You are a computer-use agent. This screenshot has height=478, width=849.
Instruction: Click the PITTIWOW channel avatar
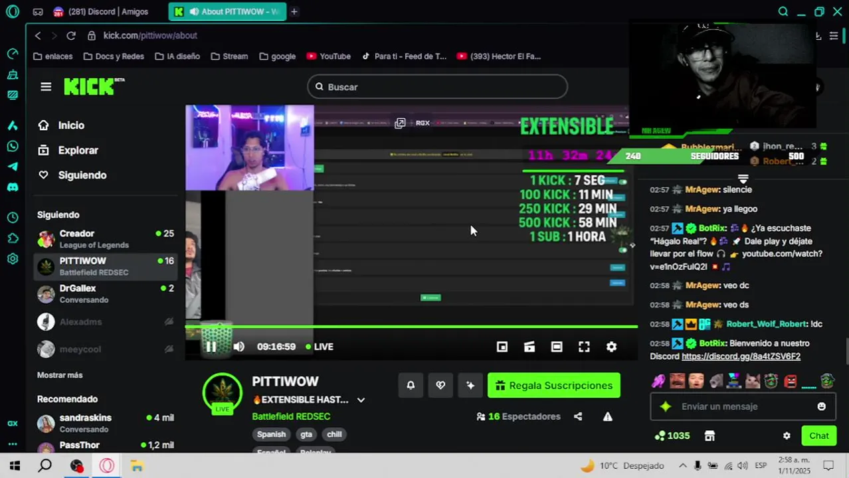(222, 392)
